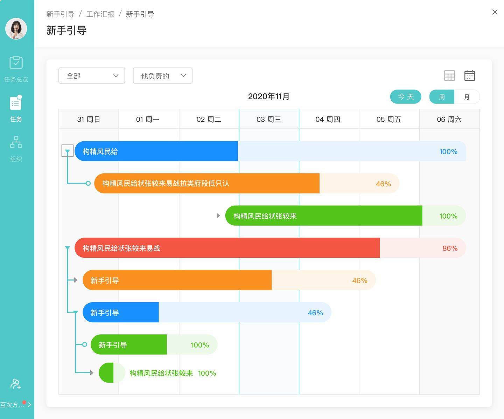Switch to table view using the grid icon
Viewport: 504px width, 419px height.
[449, 75]
